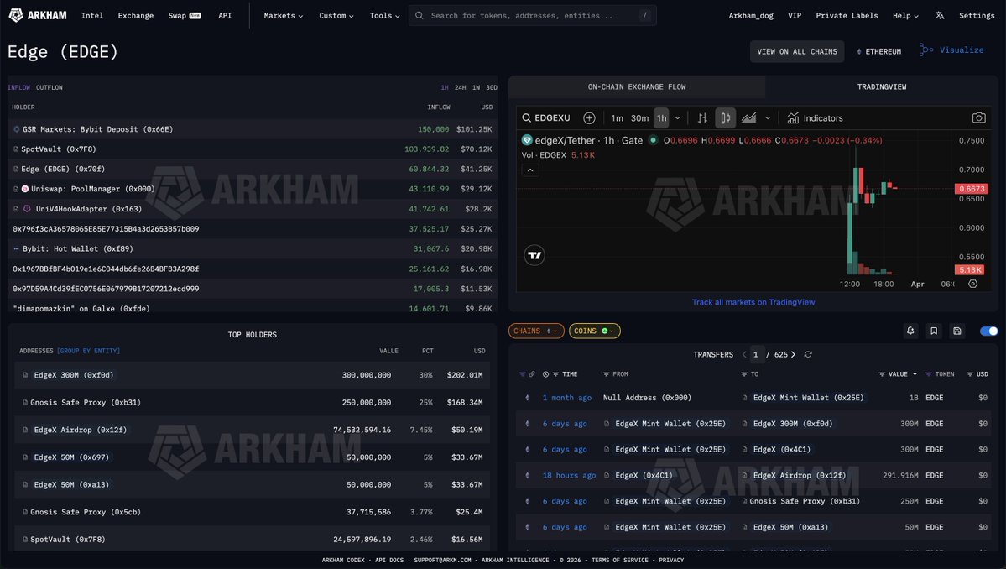Open the translation language icon
The image size is (1006, 569).
pos(938,15)
